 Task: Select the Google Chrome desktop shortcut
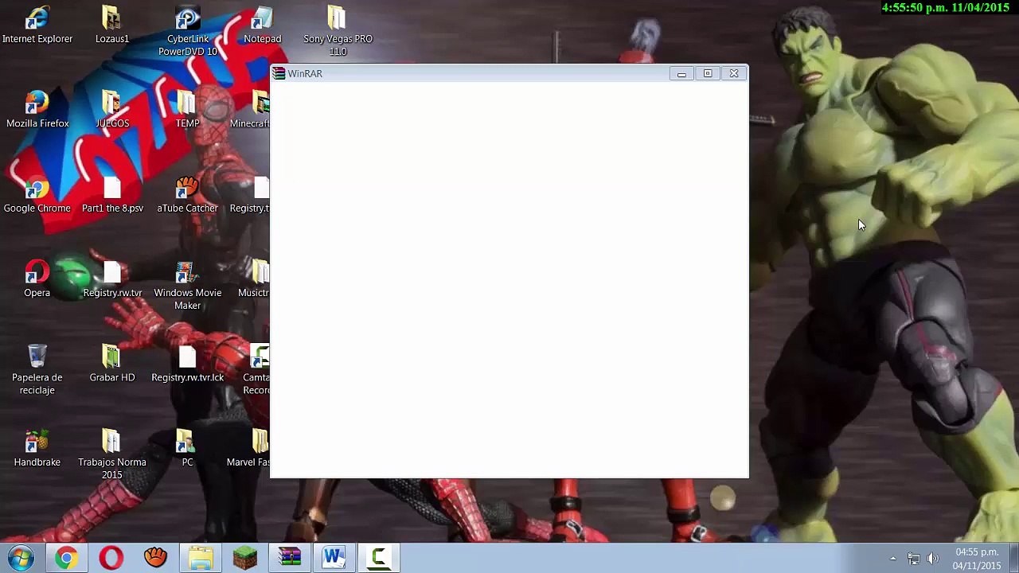[x=37, y=194]
